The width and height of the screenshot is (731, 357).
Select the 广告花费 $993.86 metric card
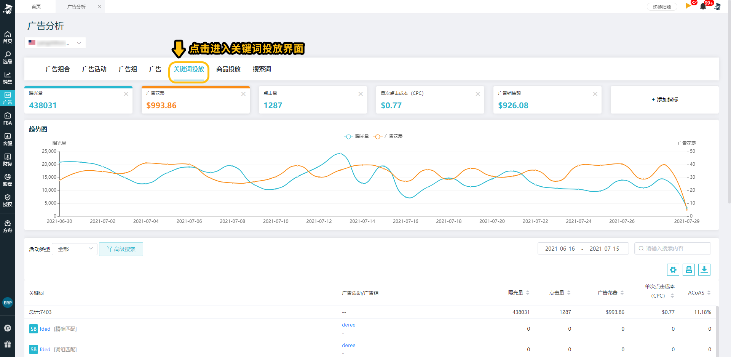click(x=196, y=100)
